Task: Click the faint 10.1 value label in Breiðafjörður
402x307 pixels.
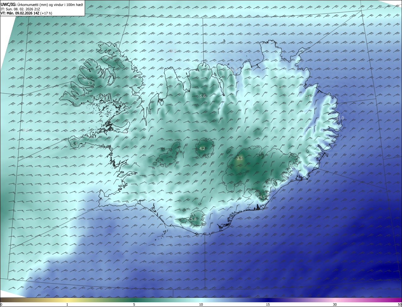Action: click(127, 132)
